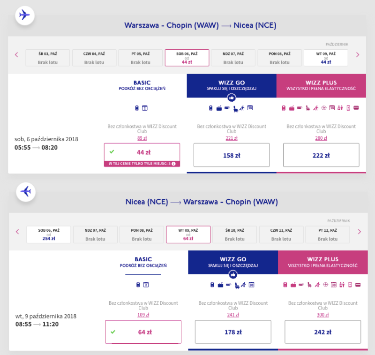The height and width of the screenshot is (355, 375).
Task: Click outbound WIZZ GO trolley bag icon
Action: coord(219,108)
